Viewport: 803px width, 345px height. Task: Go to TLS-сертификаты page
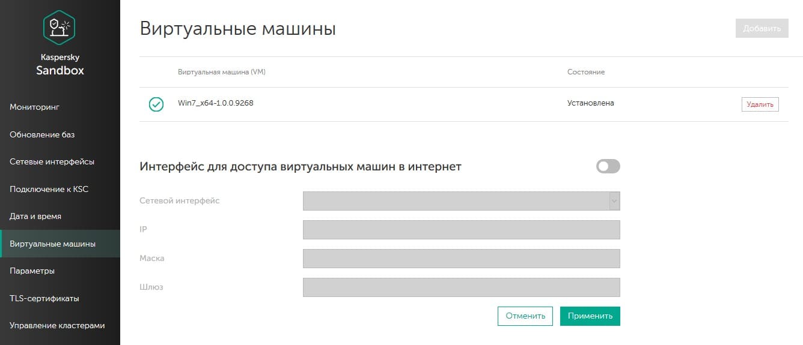tap(44, 298)
